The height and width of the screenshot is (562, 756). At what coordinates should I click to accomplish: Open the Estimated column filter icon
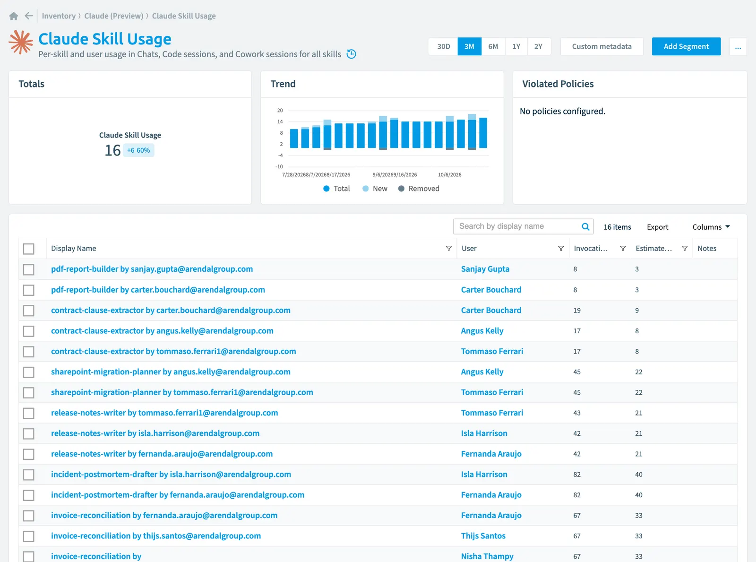point(684,249)
